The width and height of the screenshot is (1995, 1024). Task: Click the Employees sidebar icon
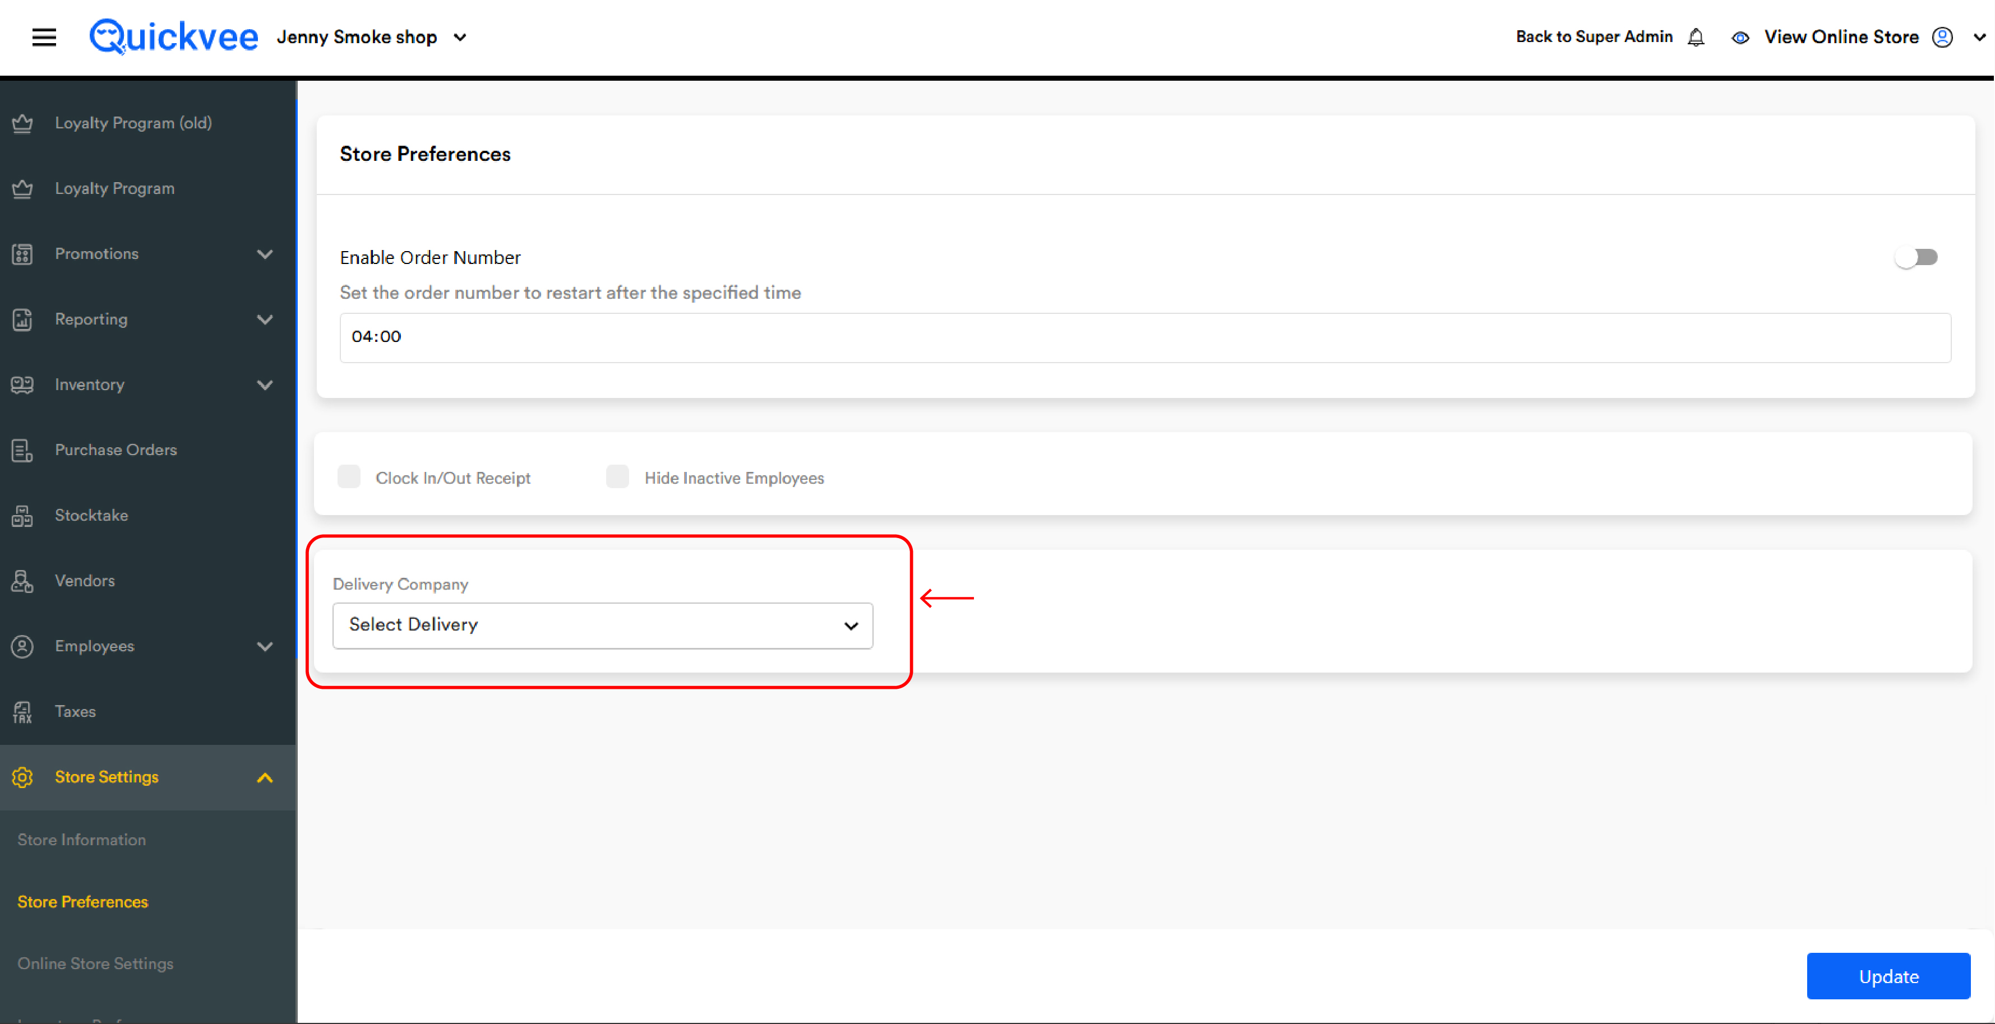22,646
